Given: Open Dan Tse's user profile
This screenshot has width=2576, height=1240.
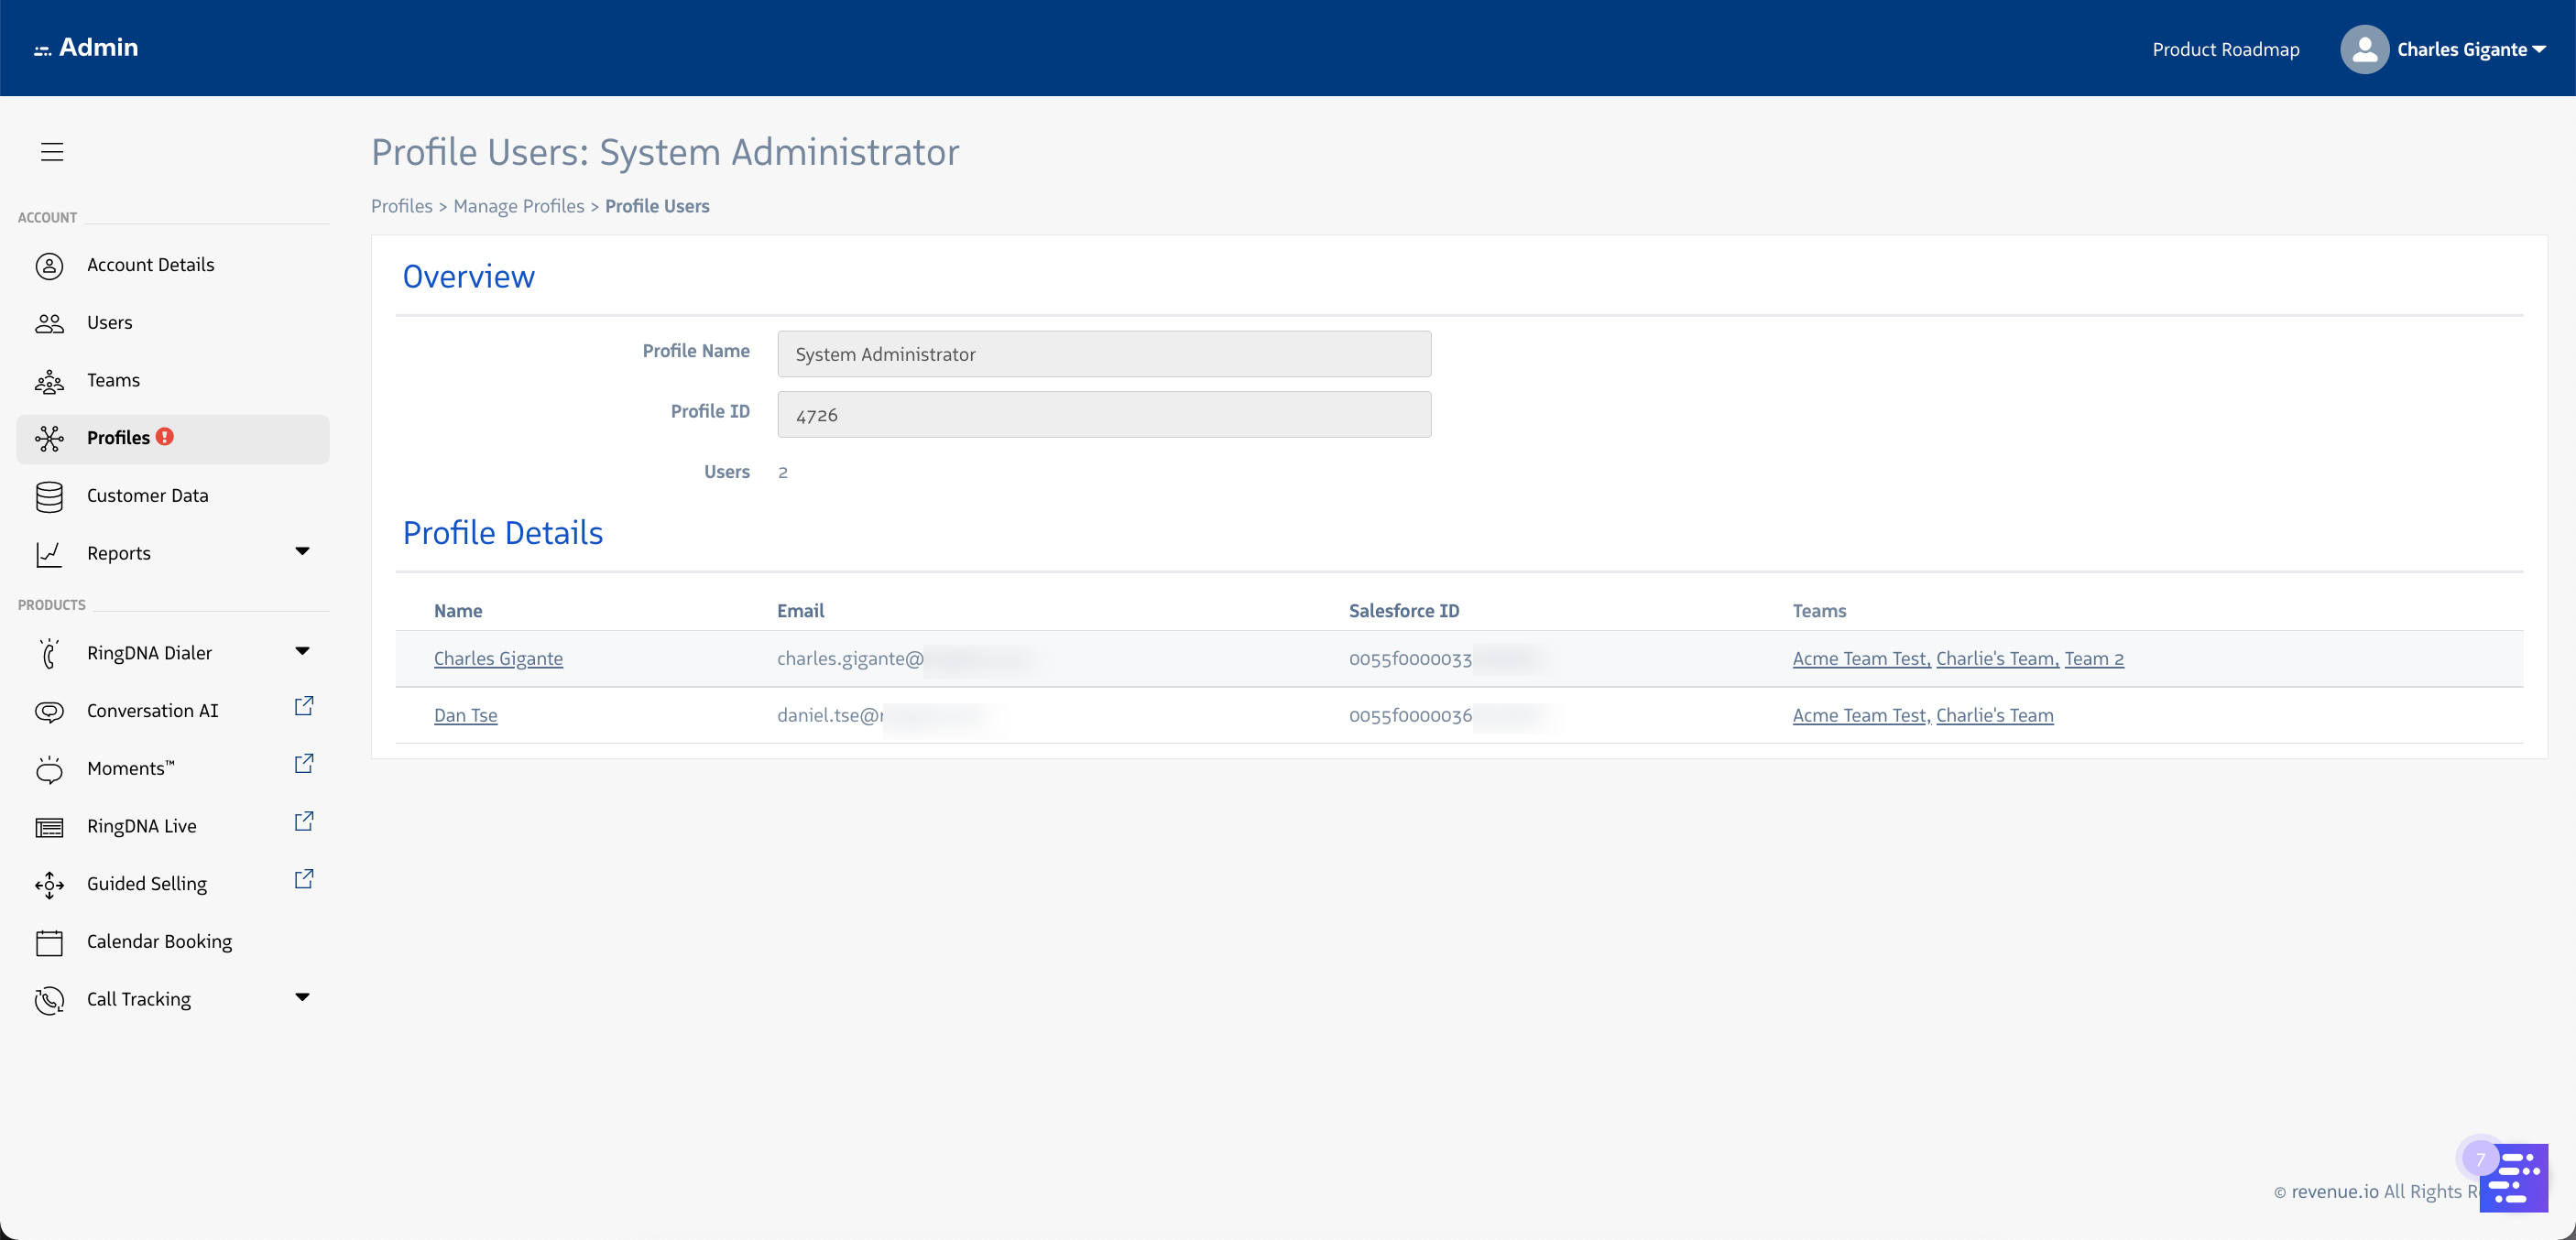Looking at the screenshot, I should point(465,715).
